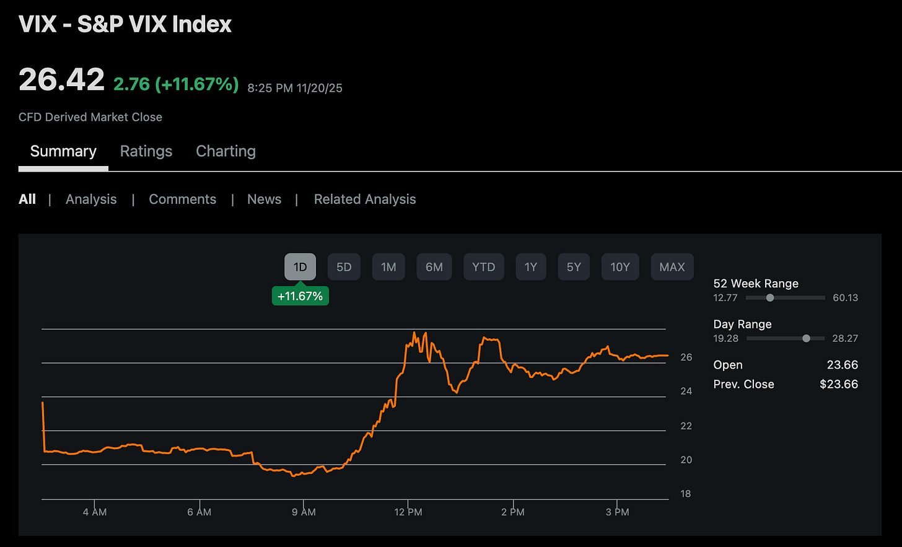Select the All filter
This screenshot has width=902, height=547.
[27, 199]
